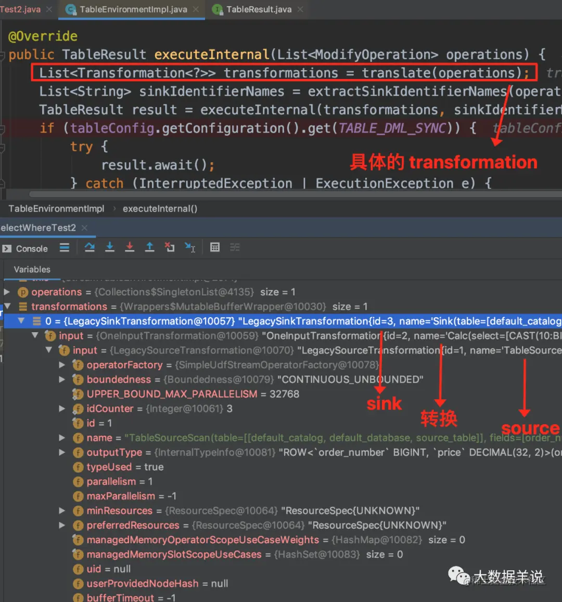Expand the minResources field node
The height and width of the screenshot is (602, 562).
coord(62,511)
